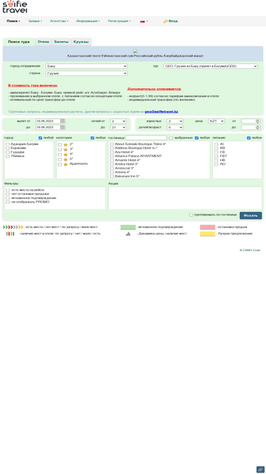Click the round button at bottom-right corner
This screenshot has height=474, width=266.
(260, 469)
